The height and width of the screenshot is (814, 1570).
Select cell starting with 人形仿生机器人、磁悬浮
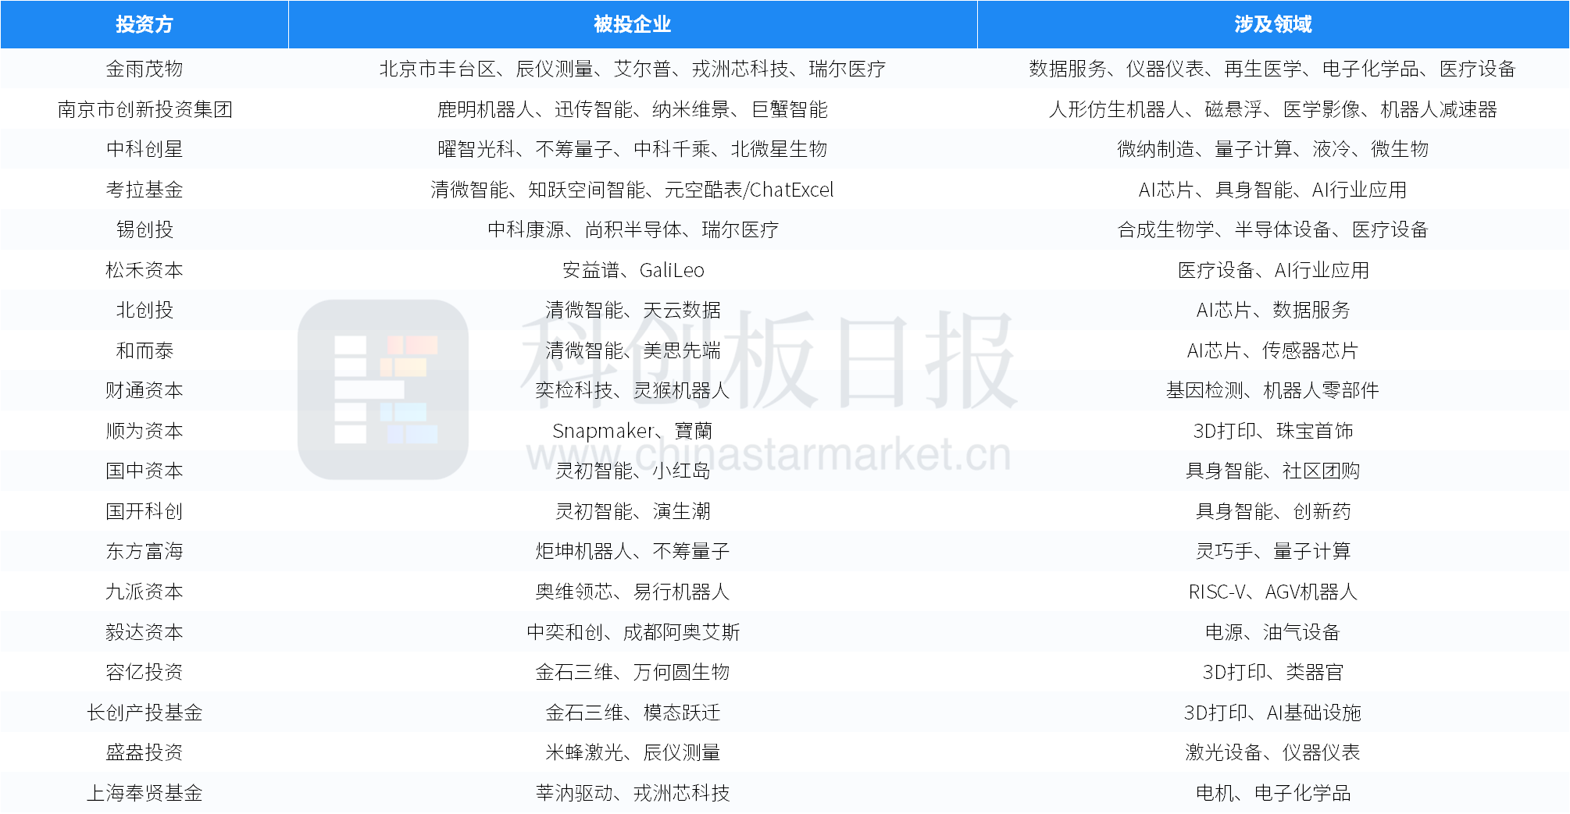(1273, 109)
